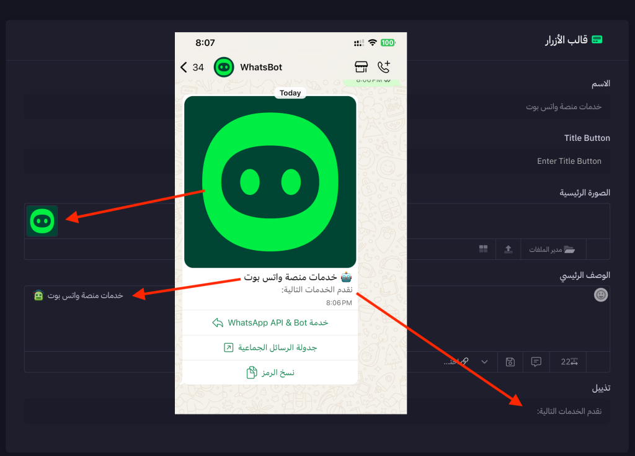Click the Enter Title Button input field

317,161
